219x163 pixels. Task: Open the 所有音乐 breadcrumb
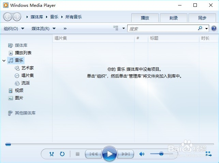(x=74, y=17)
